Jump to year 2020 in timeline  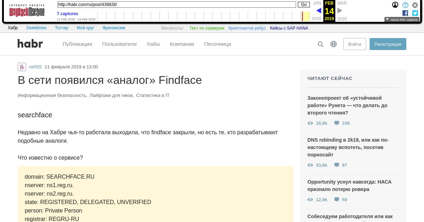click(x=342, y=19)
